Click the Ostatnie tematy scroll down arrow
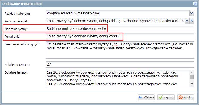The image size is (199, 105). (x=192, y=84)
